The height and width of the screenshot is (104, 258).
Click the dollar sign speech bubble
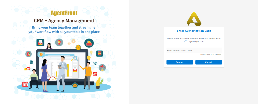coord(41,54)
